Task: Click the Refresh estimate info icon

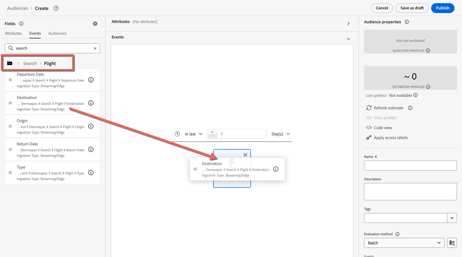Action: point(410,108)
